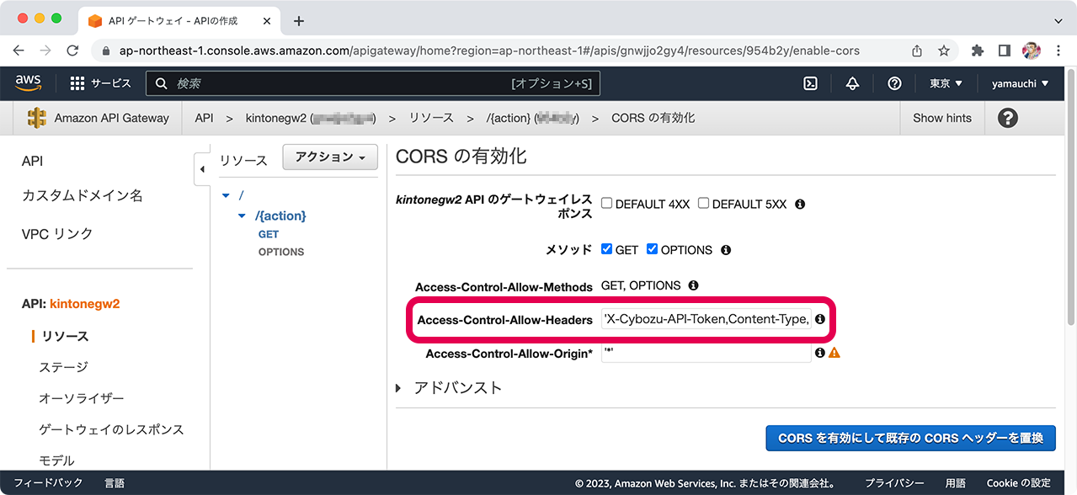Screen dimensions: 1077x495
Task: Enable the DEFAULT 4XX checkbox
Action: [606, 204]
